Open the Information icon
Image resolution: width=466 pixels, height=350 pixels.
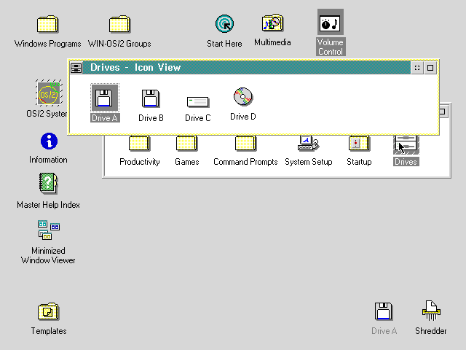tap(49, 141)
